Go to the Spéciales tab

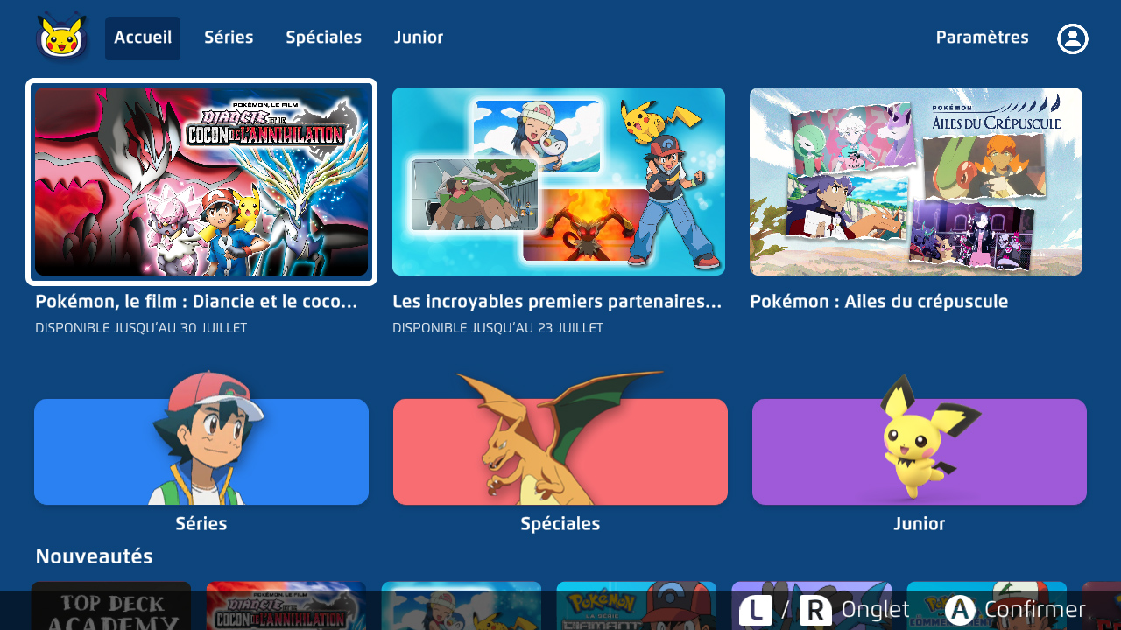(323, 38)
